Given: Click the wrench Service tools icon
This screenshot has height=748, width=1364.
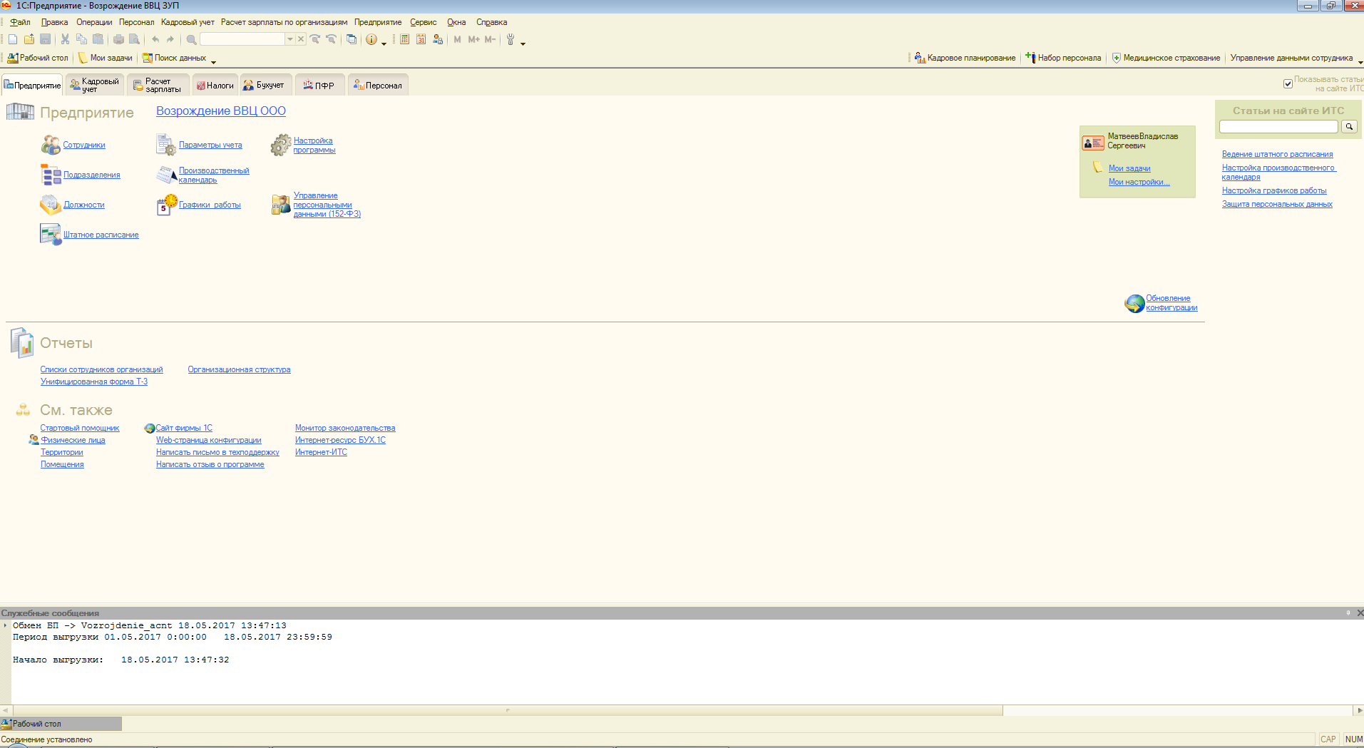Looking at the screenshot, I should pos(511,39).
